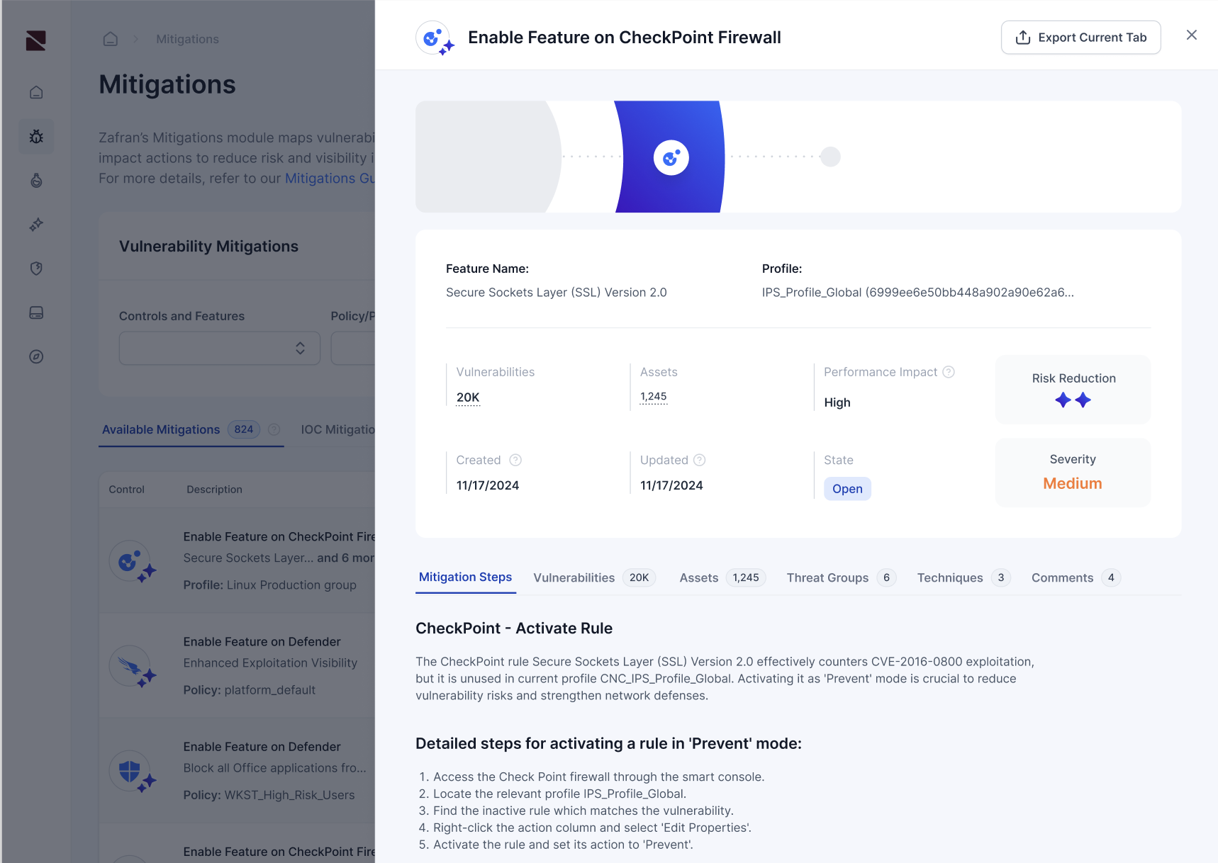Click the right carousel dot in the banner

tap(830, 157)
